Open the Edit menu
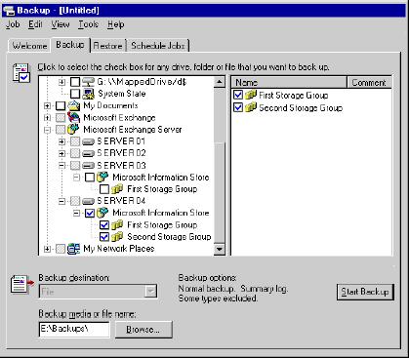The width and height of the screenshot is (409, 358). point(35,24)
